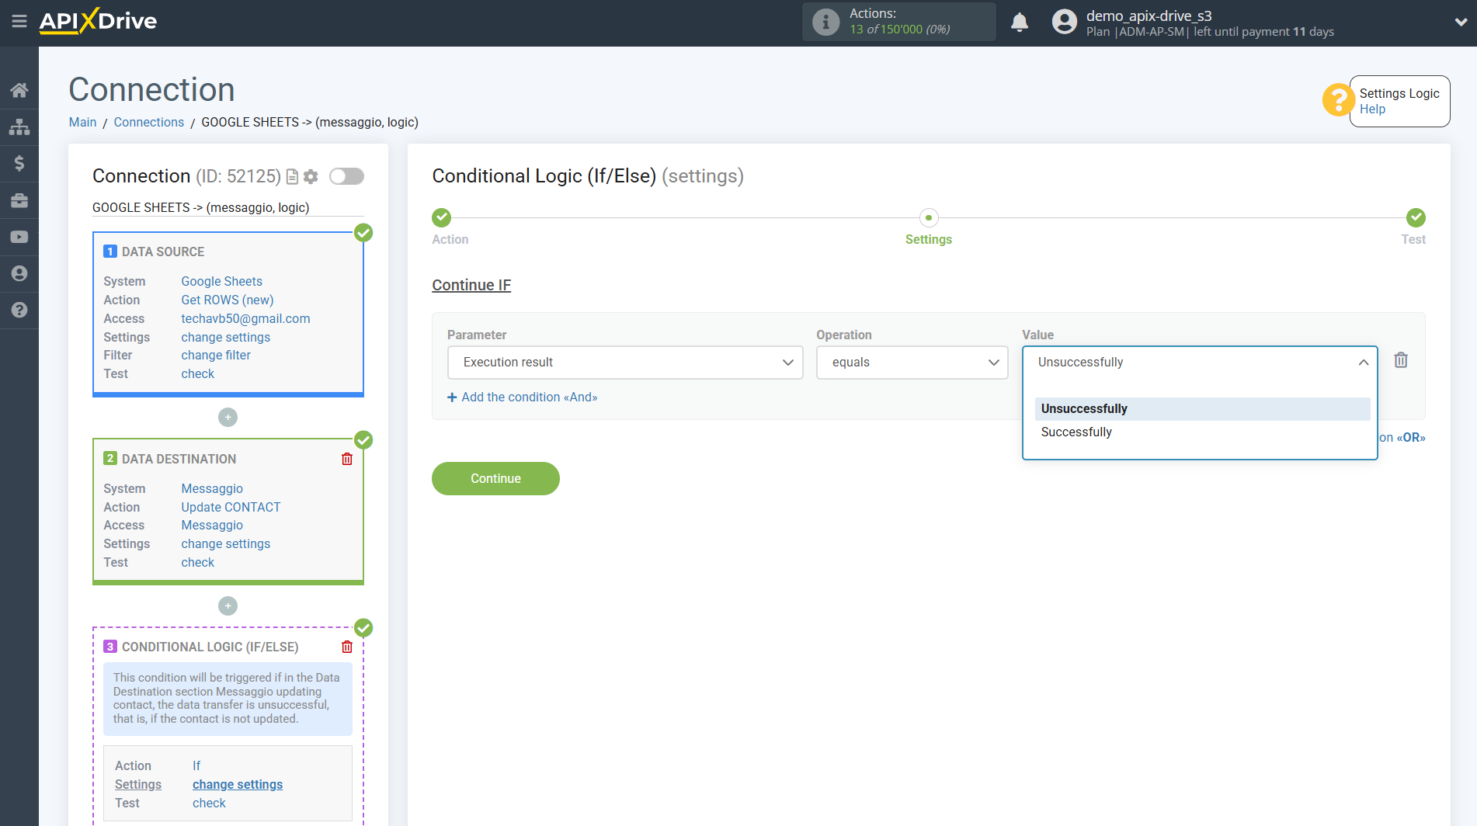1477x826 pixels.
Task: Open the help question sidebar icon
Action: (x=19, y=310)
